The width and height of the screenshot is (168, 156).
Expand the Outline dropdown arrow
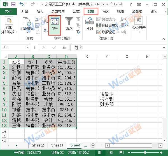139,32
